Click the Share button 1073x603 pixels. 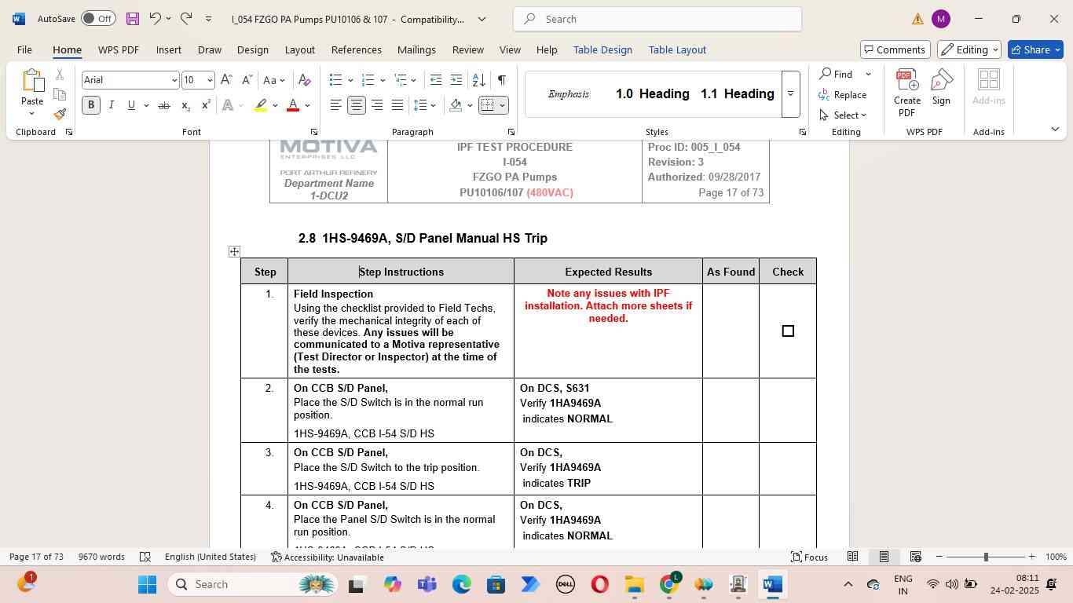(x=1035, y=49)
